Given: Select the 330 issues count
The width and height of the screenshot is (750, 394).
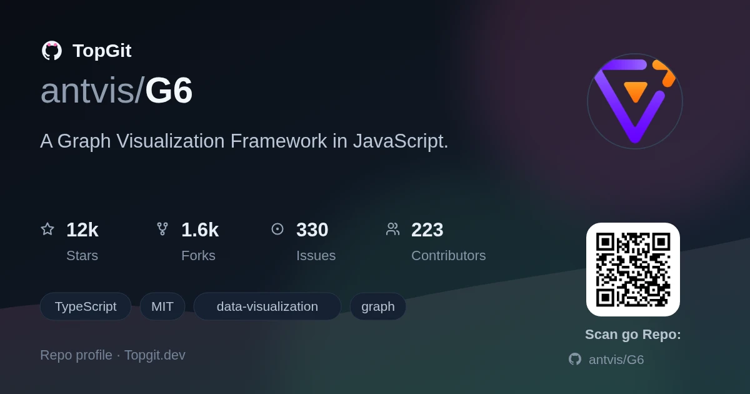Looking at the screenshot, I should [312, 230].
